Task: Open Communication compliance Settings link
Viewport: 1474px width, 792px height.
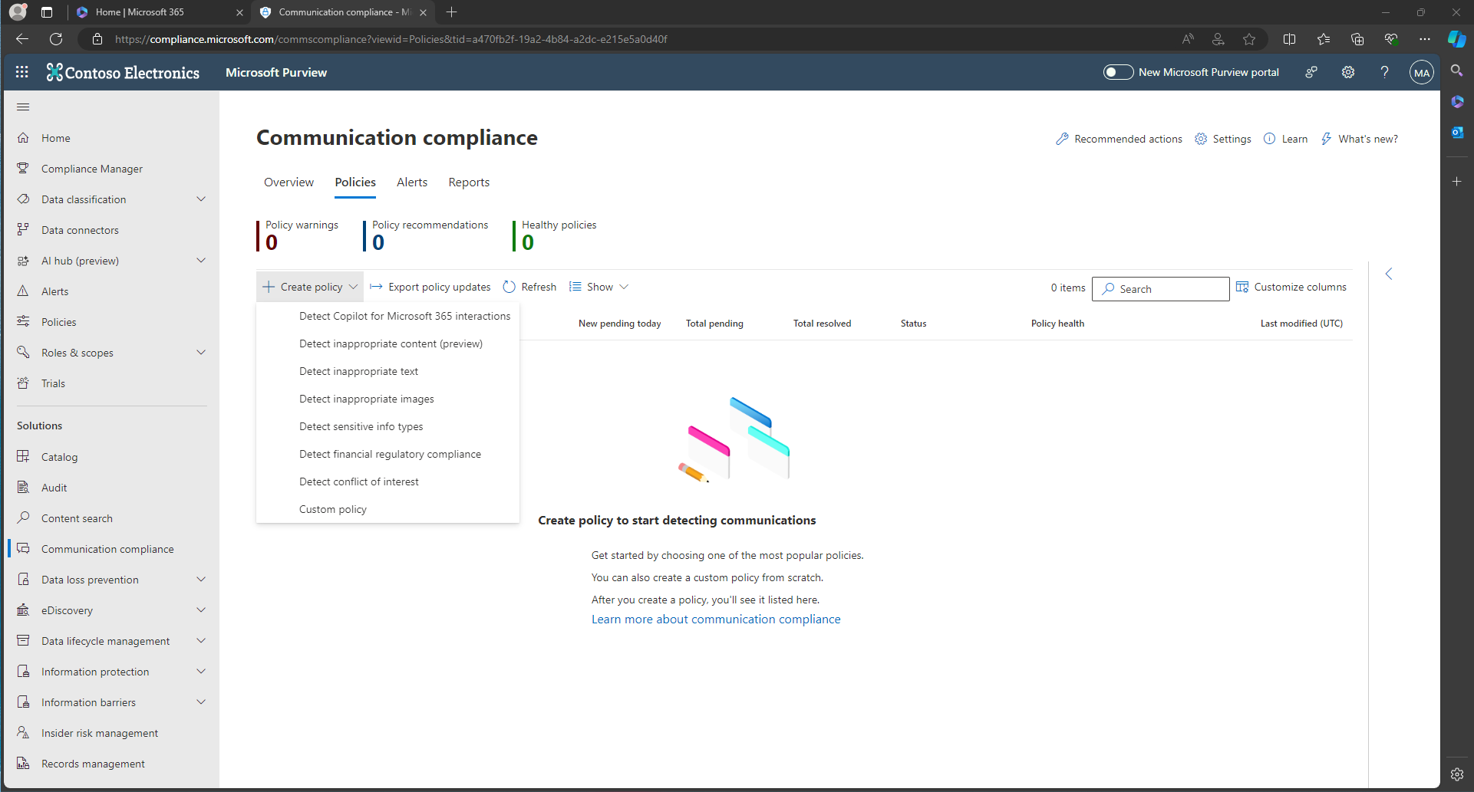Action: coord(1223,139)
